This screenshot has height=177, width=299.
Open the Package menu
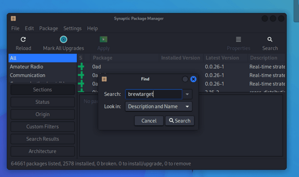[x=49, y=28]
